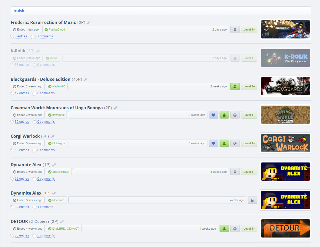Click green group icon on Blackguards row
The height and width of the screenshot is (247, 320).
click(235, 86)
